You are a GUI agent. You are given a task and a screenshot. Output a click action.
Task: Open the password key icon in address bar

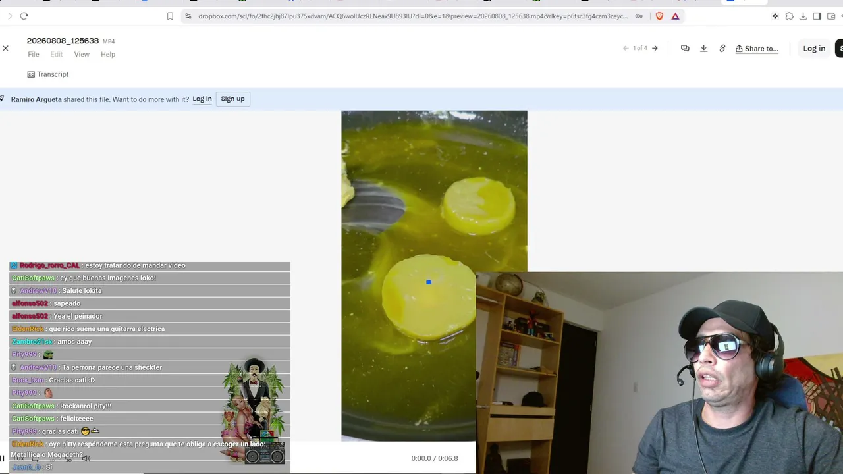coord(639,16)
